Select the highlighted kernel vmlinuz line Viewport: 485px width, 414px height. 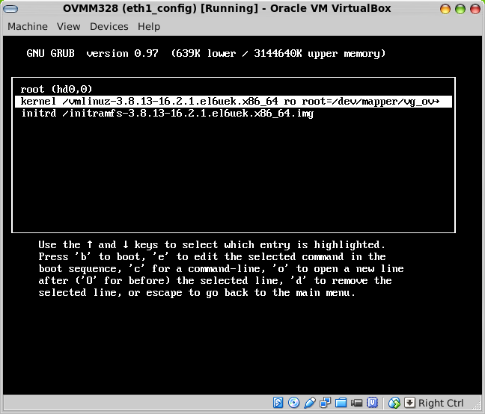pos(234,102)
